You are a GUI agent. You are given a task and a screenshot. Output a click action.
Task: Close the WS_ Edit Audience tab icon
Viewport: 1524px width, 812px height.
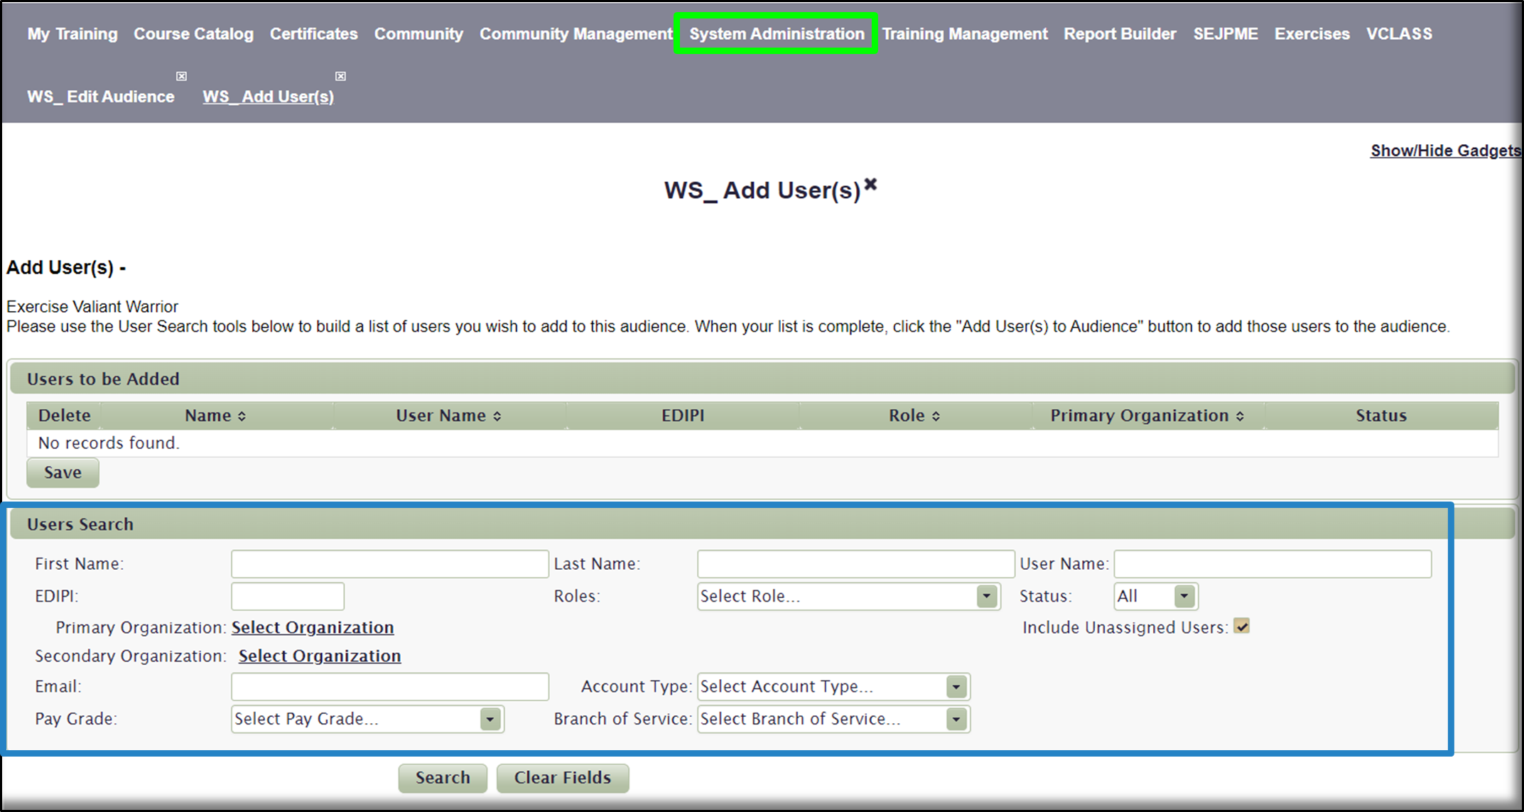(182, 76)
